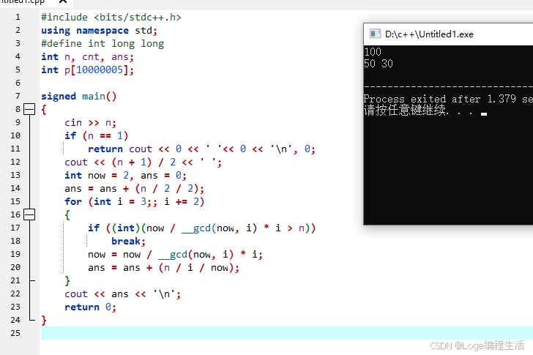
Task: Click the array size 10000005
Action: pos(100,70)
